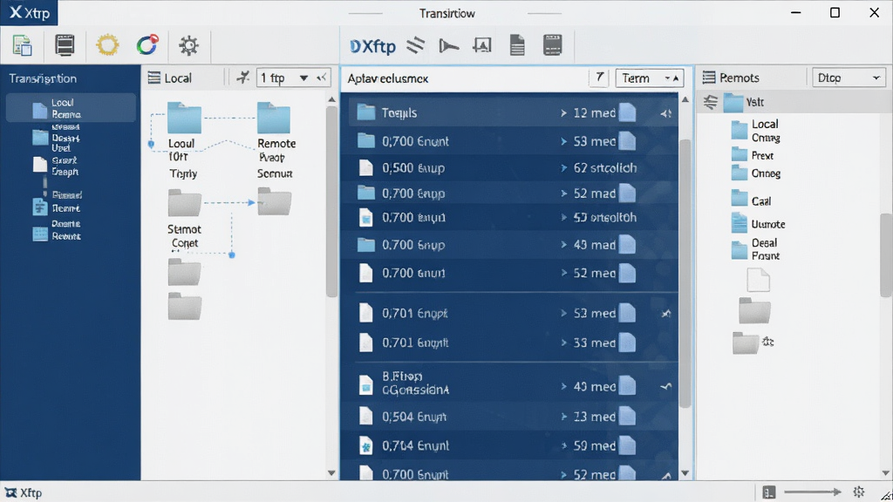Click the pin icon beside 1 ftp
This screenshot has width=893, height=502.
pos(243,77)
